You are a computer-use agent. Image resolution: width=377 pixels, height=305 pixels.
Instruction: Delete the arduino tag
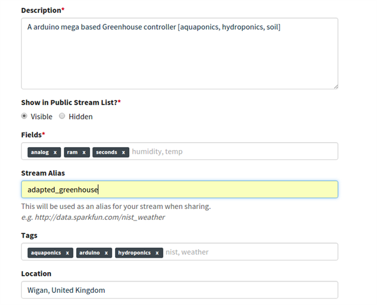[x=106, y=253]
